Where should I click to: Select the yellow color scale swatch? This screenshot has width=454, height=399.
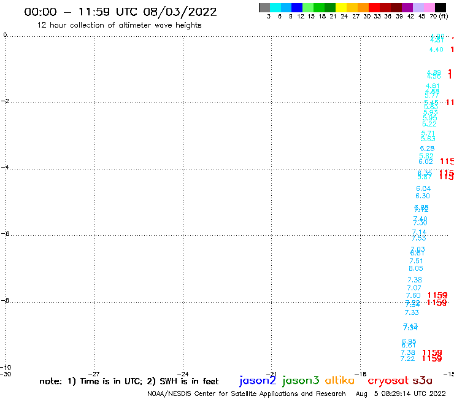coord(341,7)
